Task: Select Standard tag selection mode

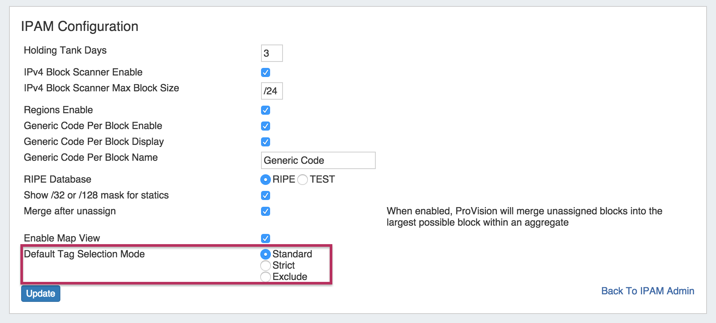Action: click(266, 254)
